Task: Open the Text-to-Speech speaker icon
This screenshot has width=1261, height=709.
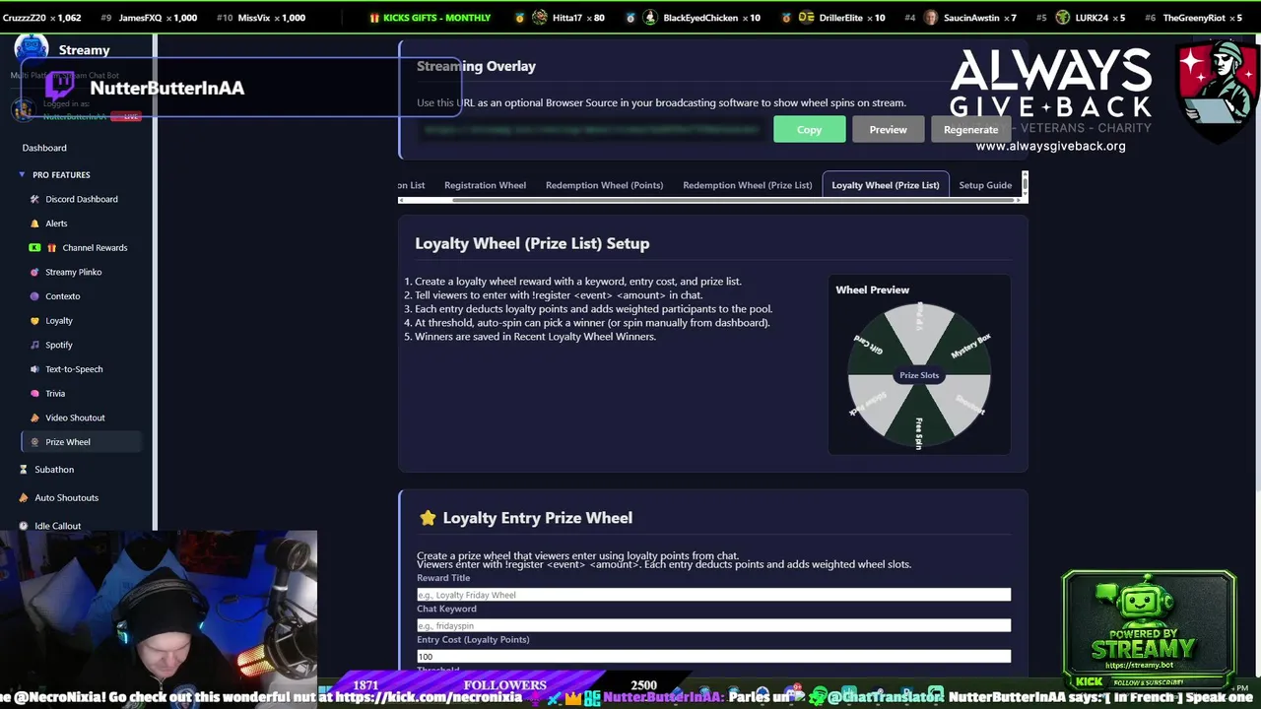Action: click(34, 369)
